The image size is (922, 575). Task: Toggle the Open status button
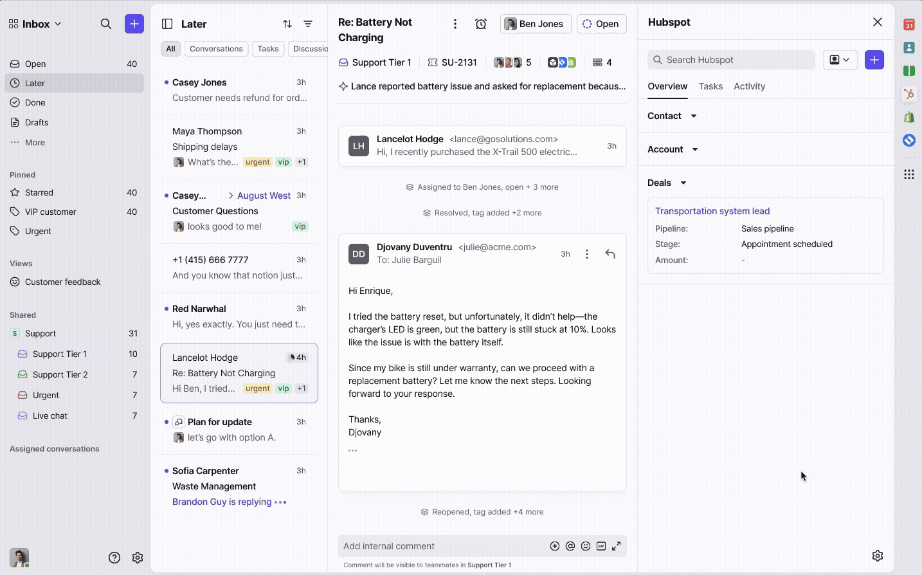click(601, 24)
